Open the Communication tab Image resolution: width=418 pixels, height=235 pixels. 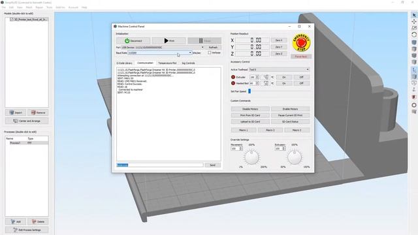pos(145,63)
